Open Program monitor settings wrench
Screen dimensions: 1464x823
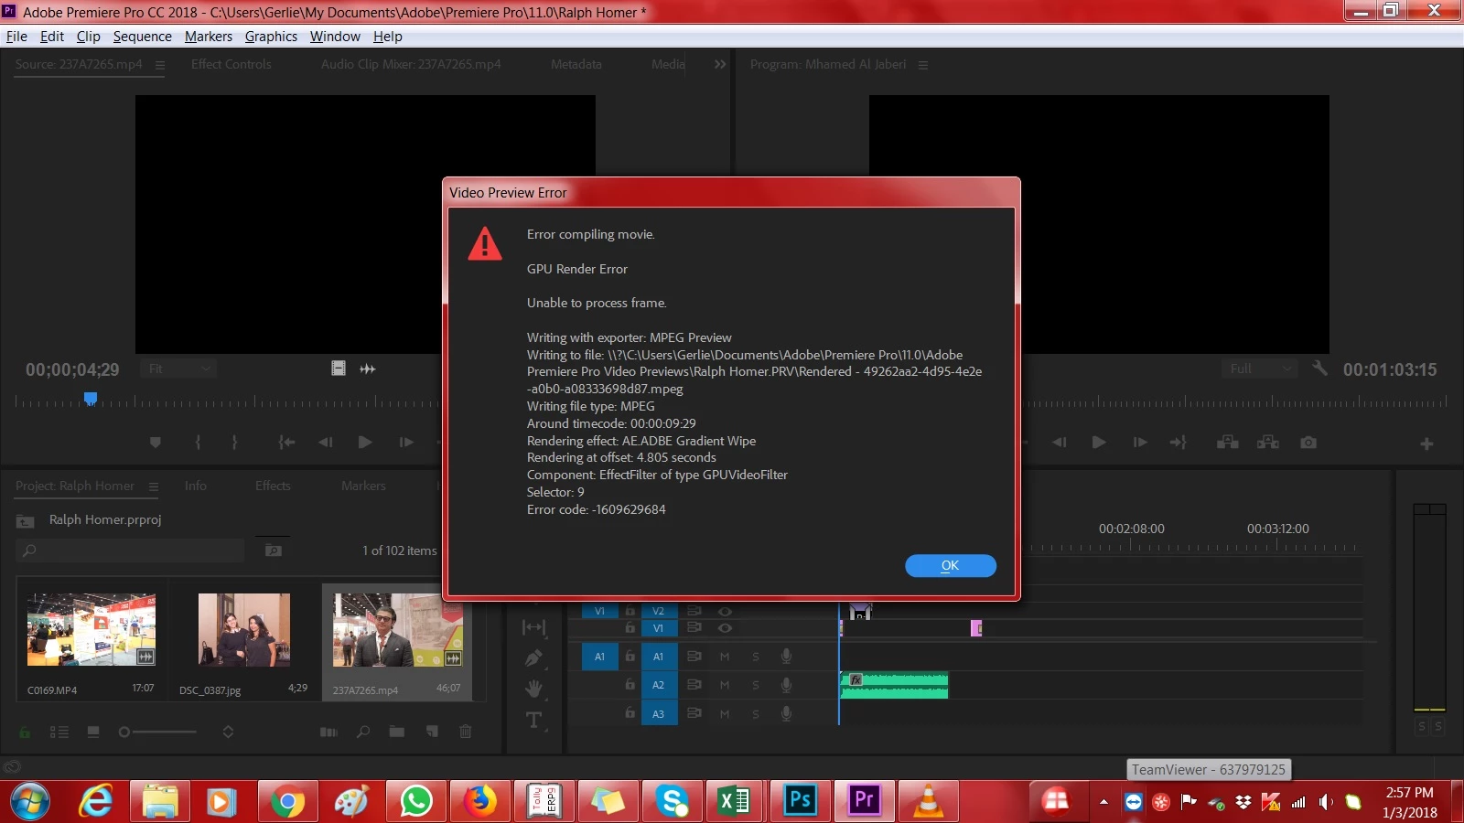click(x=1319, y=368)
